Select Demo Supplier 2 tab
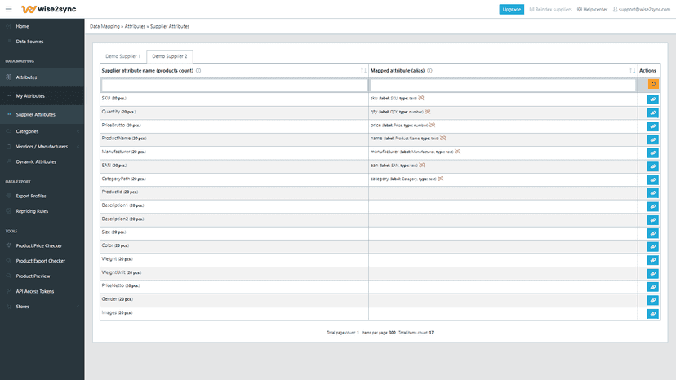This screenshot has width=676, height=380. pyautogui.click(x=170, y=56)
